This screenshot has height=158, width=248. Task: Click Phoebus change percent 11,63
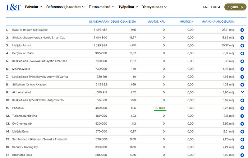coord(190,108)
